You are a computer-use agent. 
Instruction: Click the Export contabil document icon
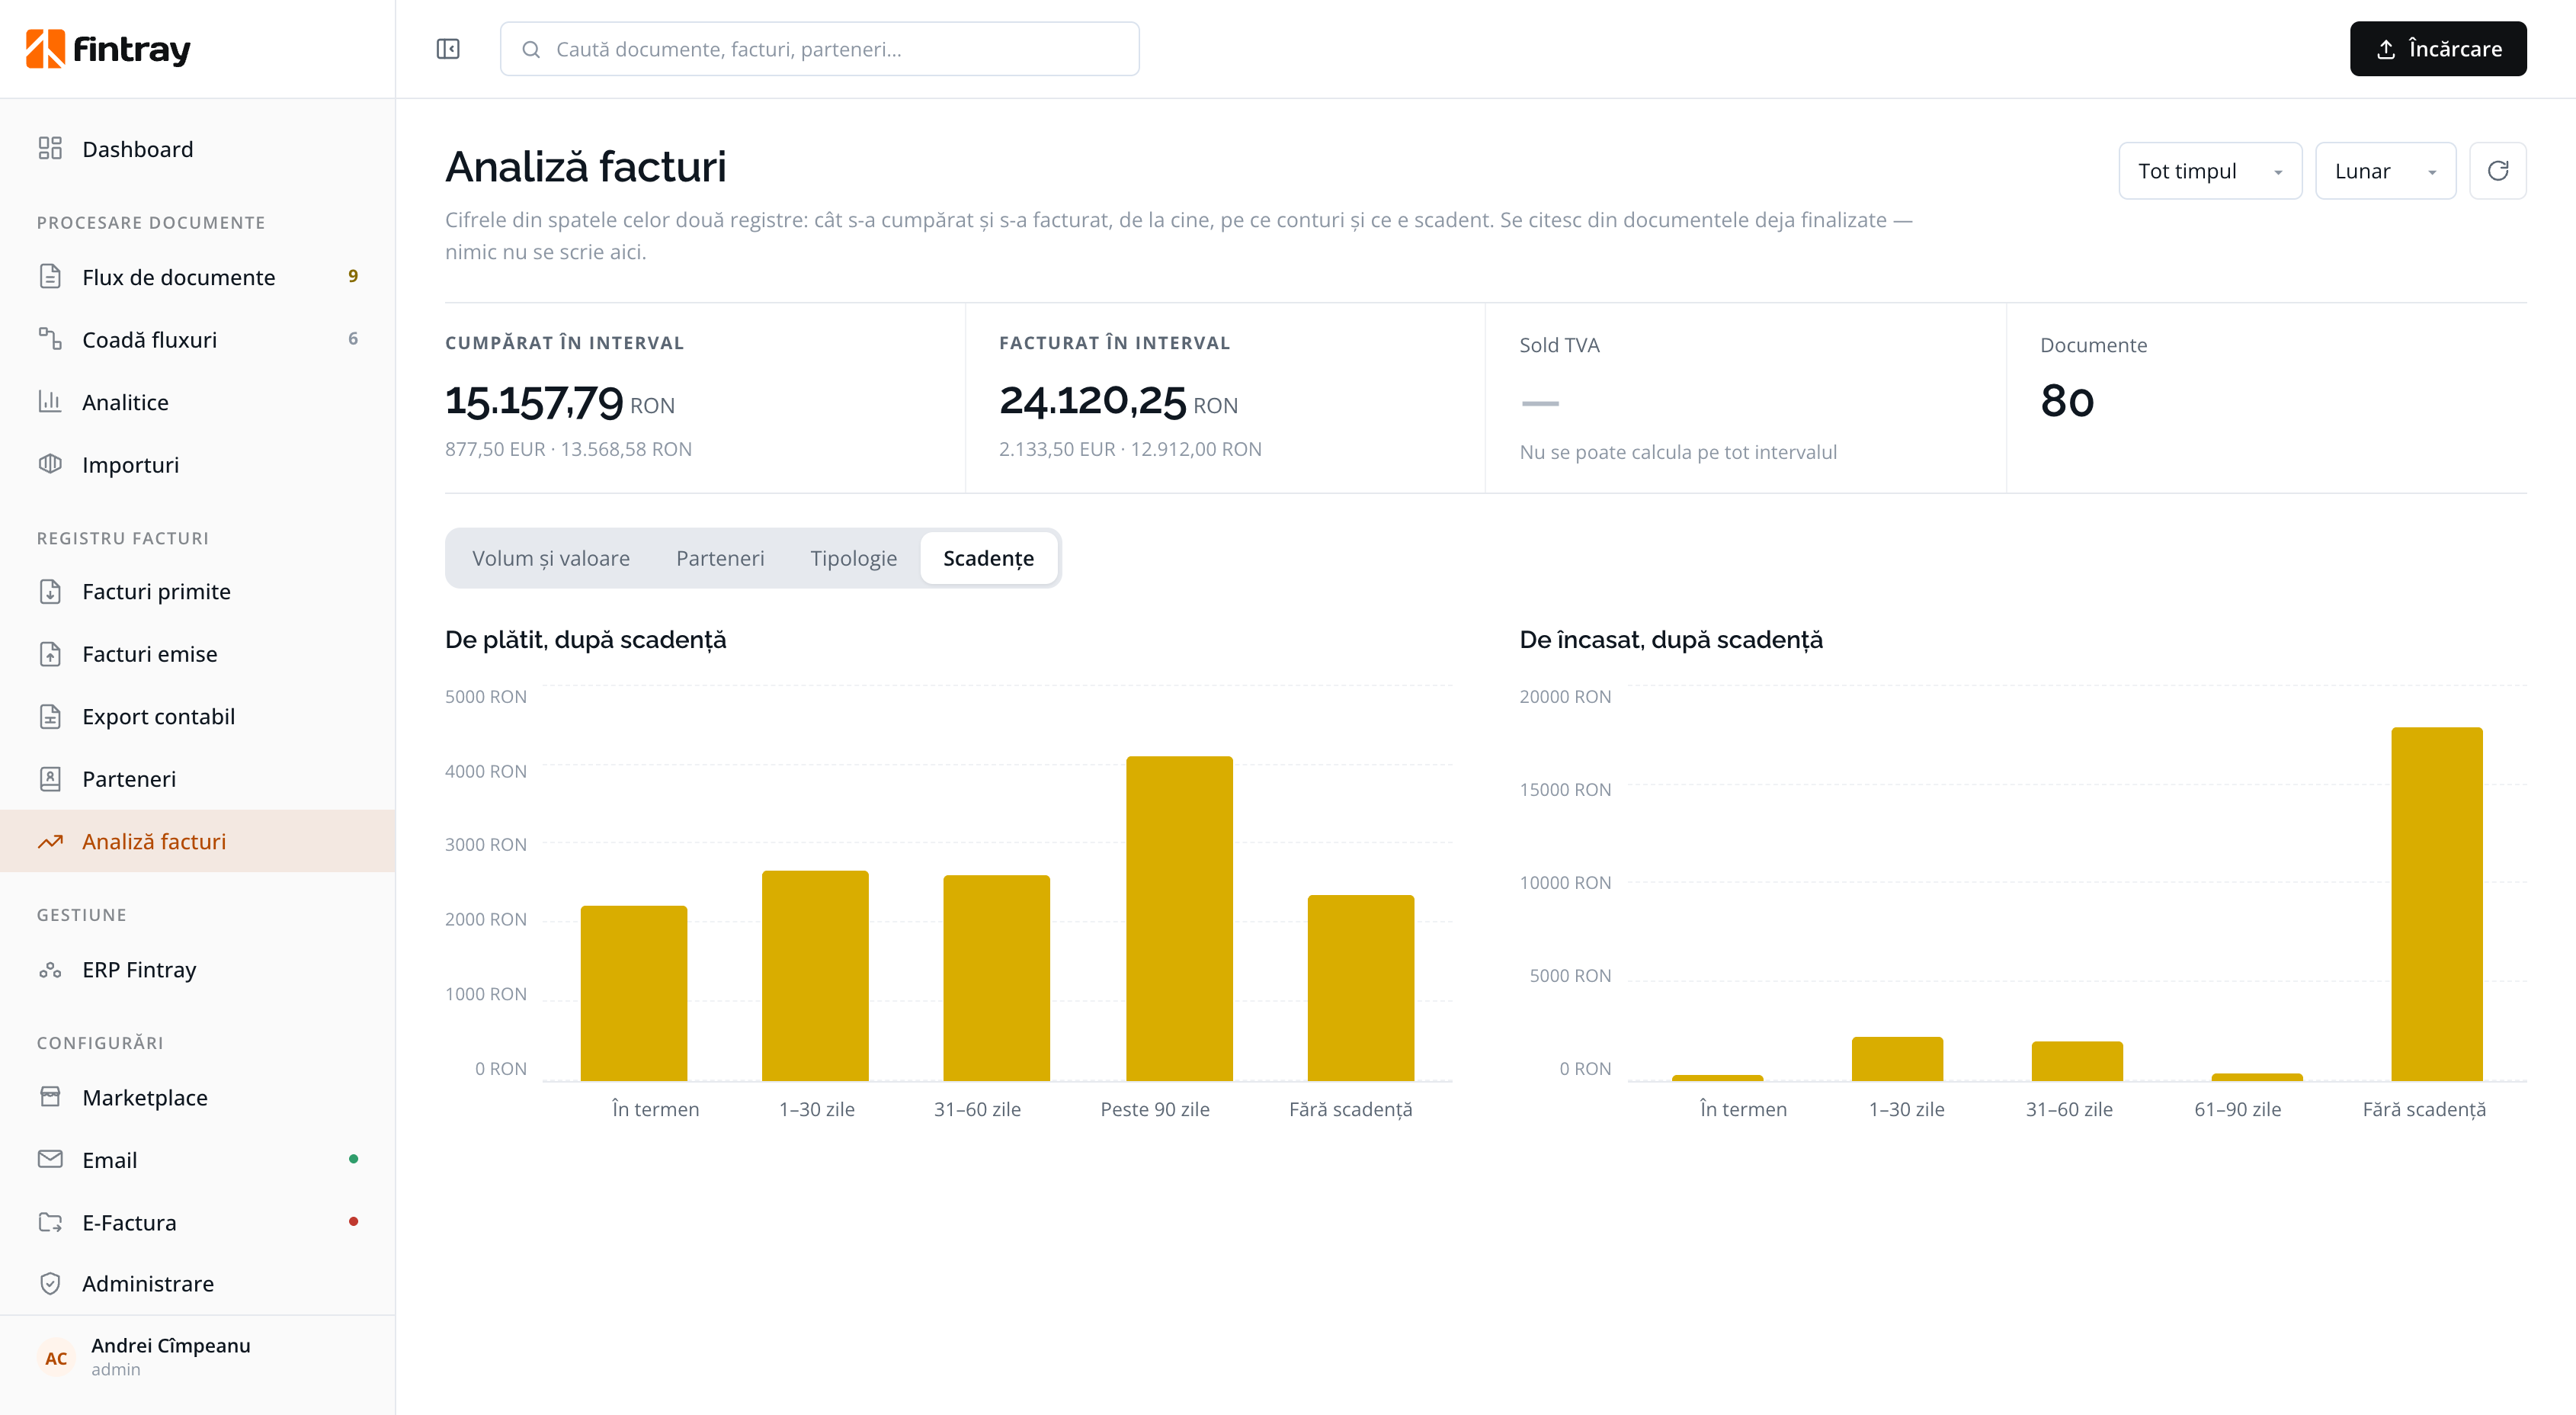pos(50,716)
